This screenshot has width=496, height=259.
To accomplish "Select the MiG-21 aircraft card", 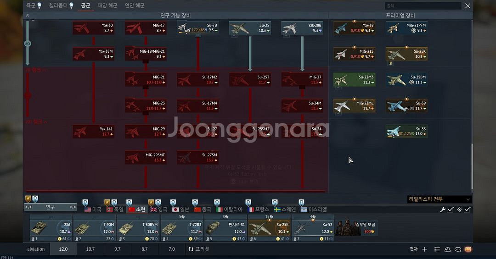I will (x=146, y=80).
